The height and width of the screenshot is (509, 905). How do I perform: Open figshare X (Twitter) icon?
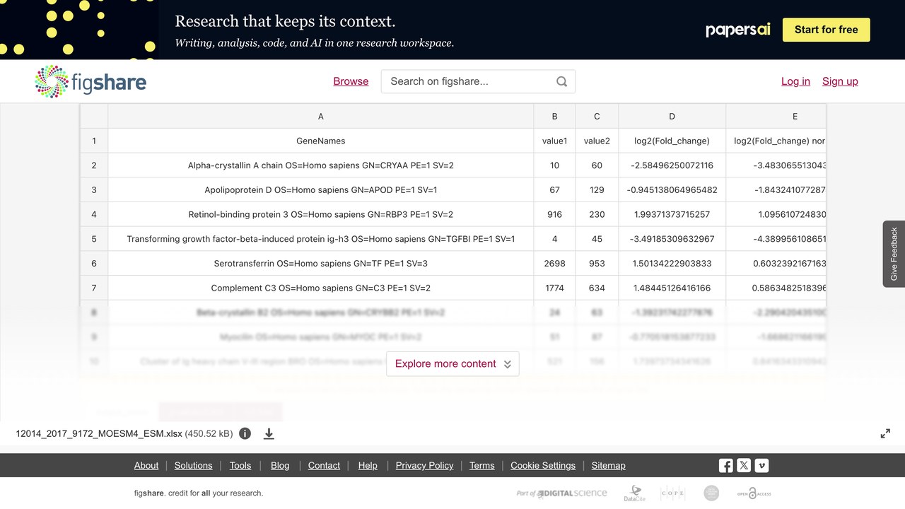pyautogui.click(x=744, y=465)
